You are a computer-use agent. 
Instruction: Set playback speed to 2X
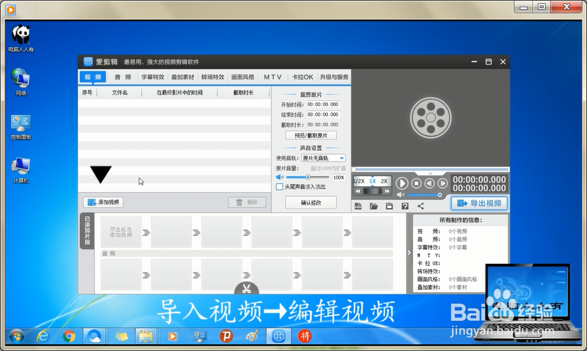pyautogui.click(x=384, y=181)
